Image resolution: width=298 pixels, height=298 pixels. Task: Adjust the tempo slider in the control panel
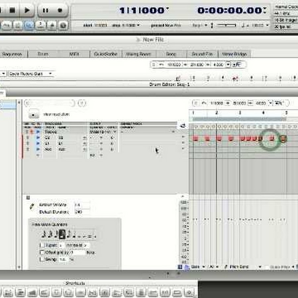tap(226, 25)
